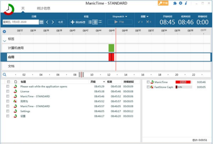Open the about info icon
The width and height of the screenshot is (213, 144).
[186, 3]
